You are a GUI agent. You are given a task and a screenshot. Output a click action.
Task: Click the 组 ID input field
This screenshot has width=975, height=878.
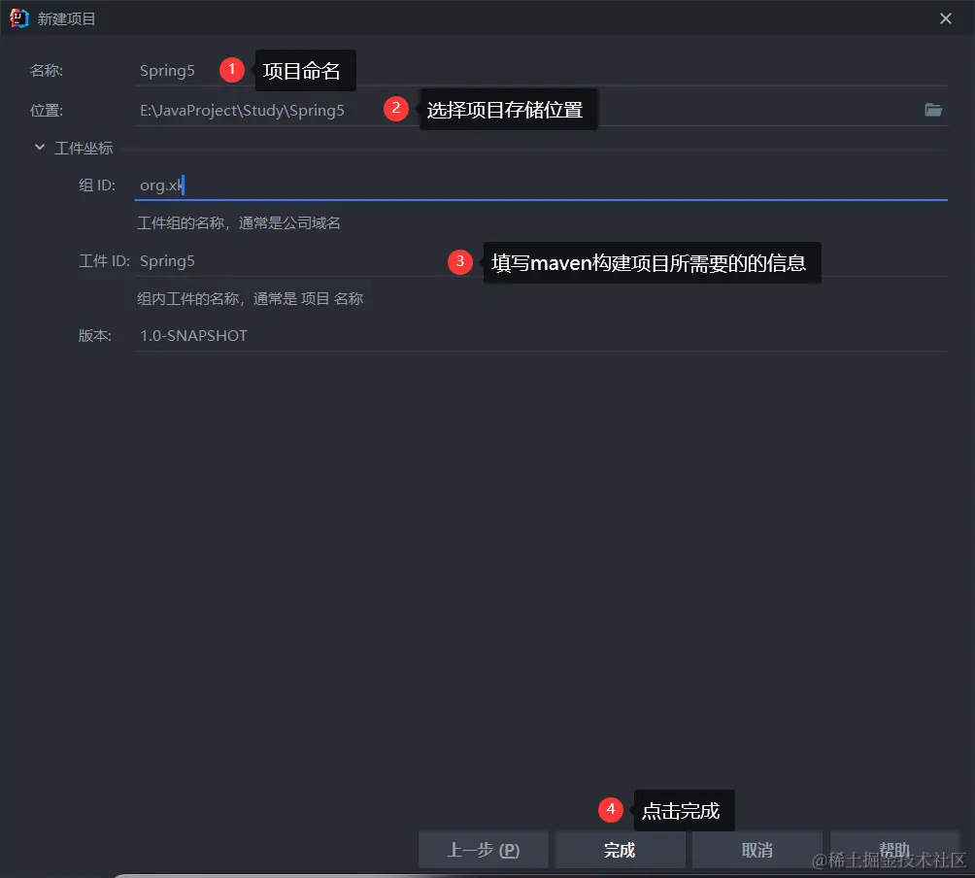point(541,186)
